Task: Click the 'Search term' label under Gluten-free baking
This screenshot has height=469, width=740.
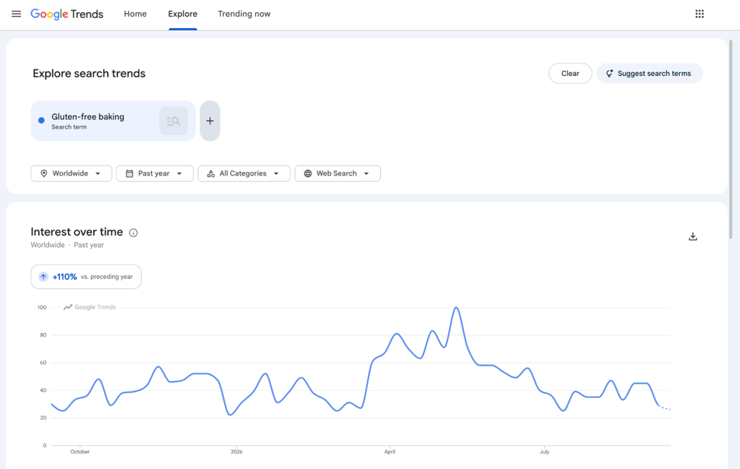Action: point(69,127)
